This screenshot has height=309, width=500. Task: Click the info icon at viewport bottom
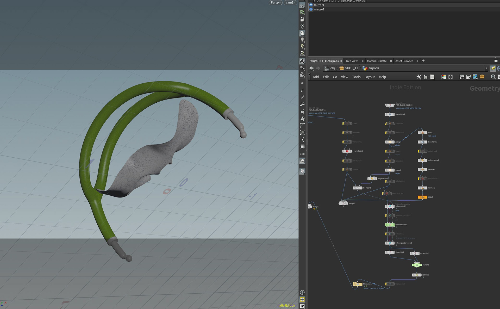tap(302, 292)
